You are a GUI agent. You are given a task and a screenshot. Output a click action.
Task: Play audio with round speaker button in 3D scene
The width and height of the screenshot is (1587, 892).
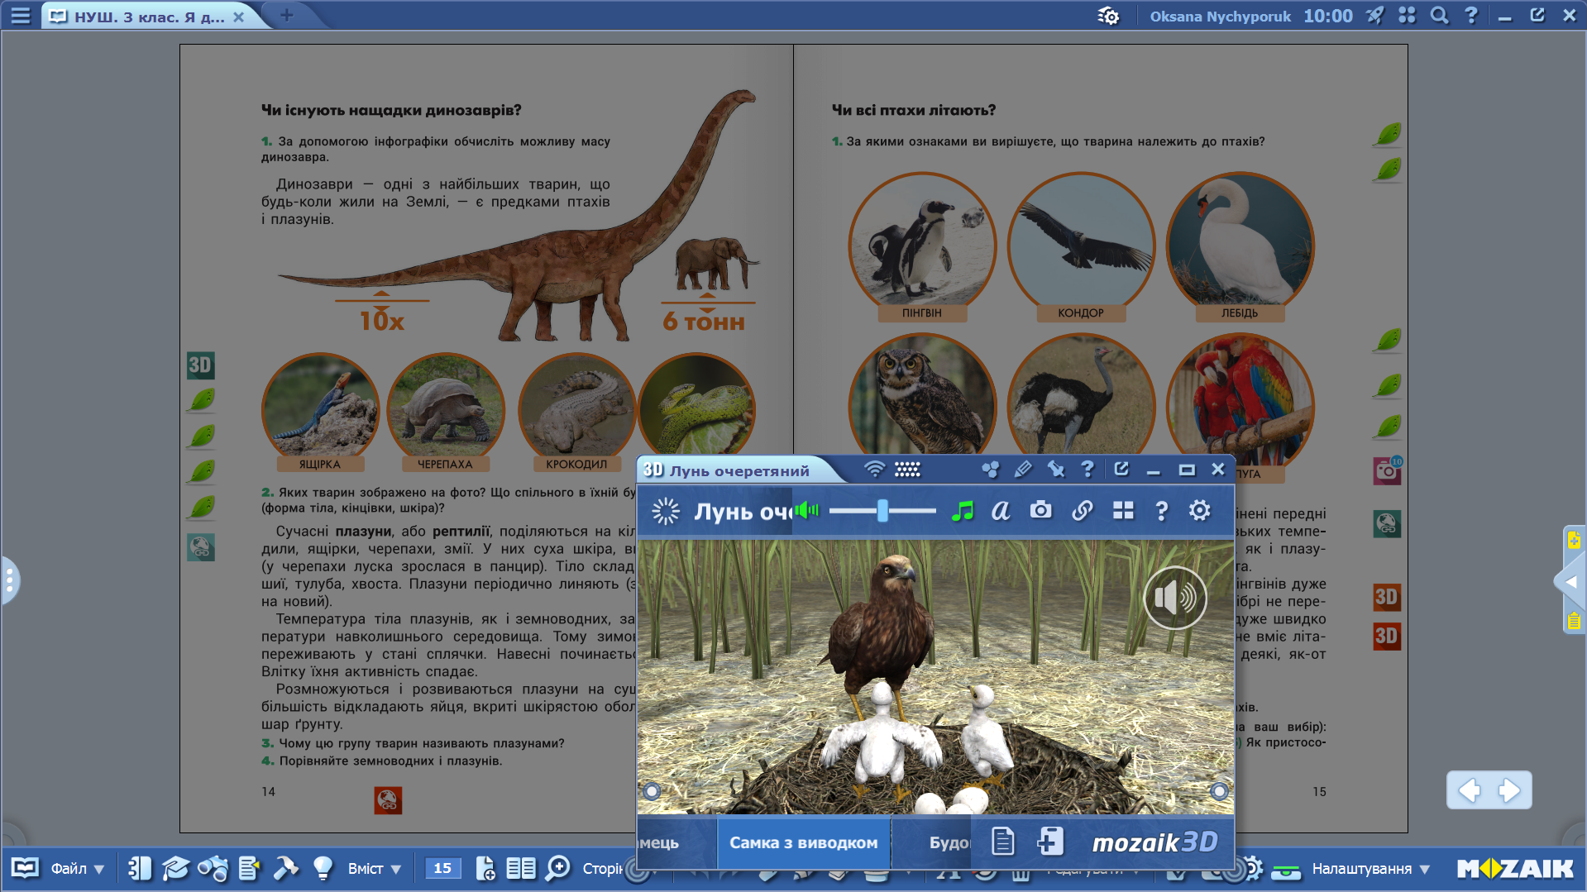(1175, 598)
